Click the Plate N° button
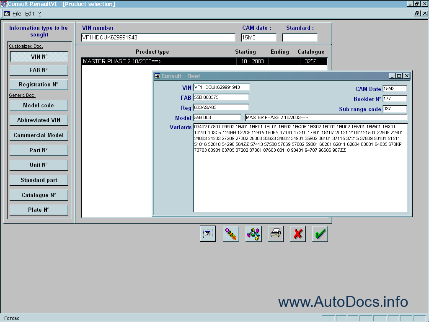429x322 pixels. pyautogui.click(x=39, y=210)
